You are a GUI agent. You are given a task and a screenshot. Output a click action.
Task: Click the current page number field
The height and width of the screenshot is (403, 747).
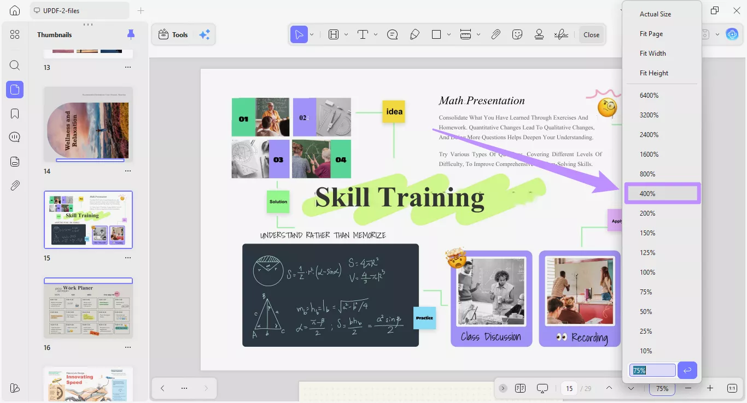[x=569, y=388]
